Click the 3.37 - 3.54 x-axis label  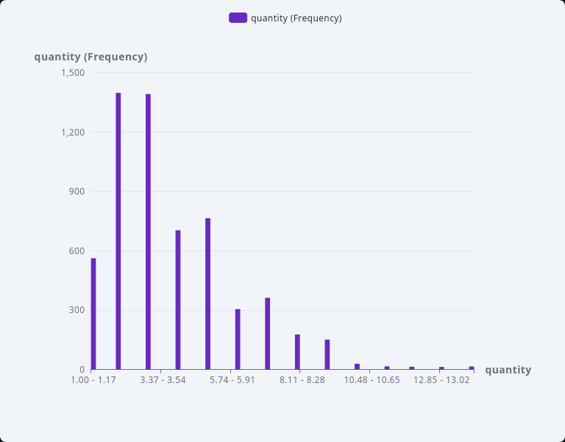point(163,380)
